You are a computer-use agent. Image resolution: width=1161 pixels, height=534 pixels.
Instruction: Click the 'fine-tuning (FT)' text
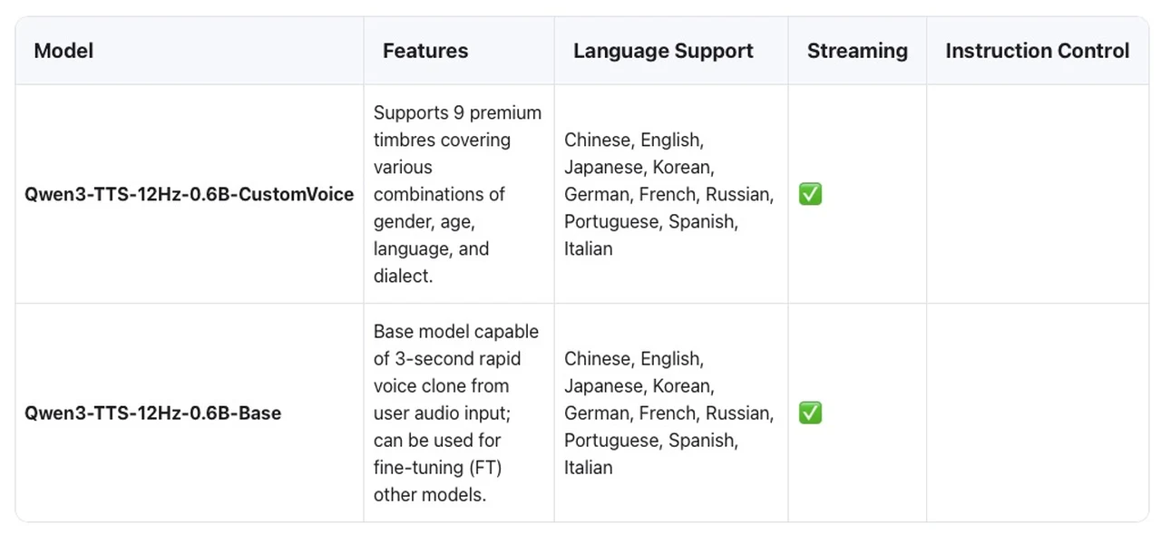[437, 468]
